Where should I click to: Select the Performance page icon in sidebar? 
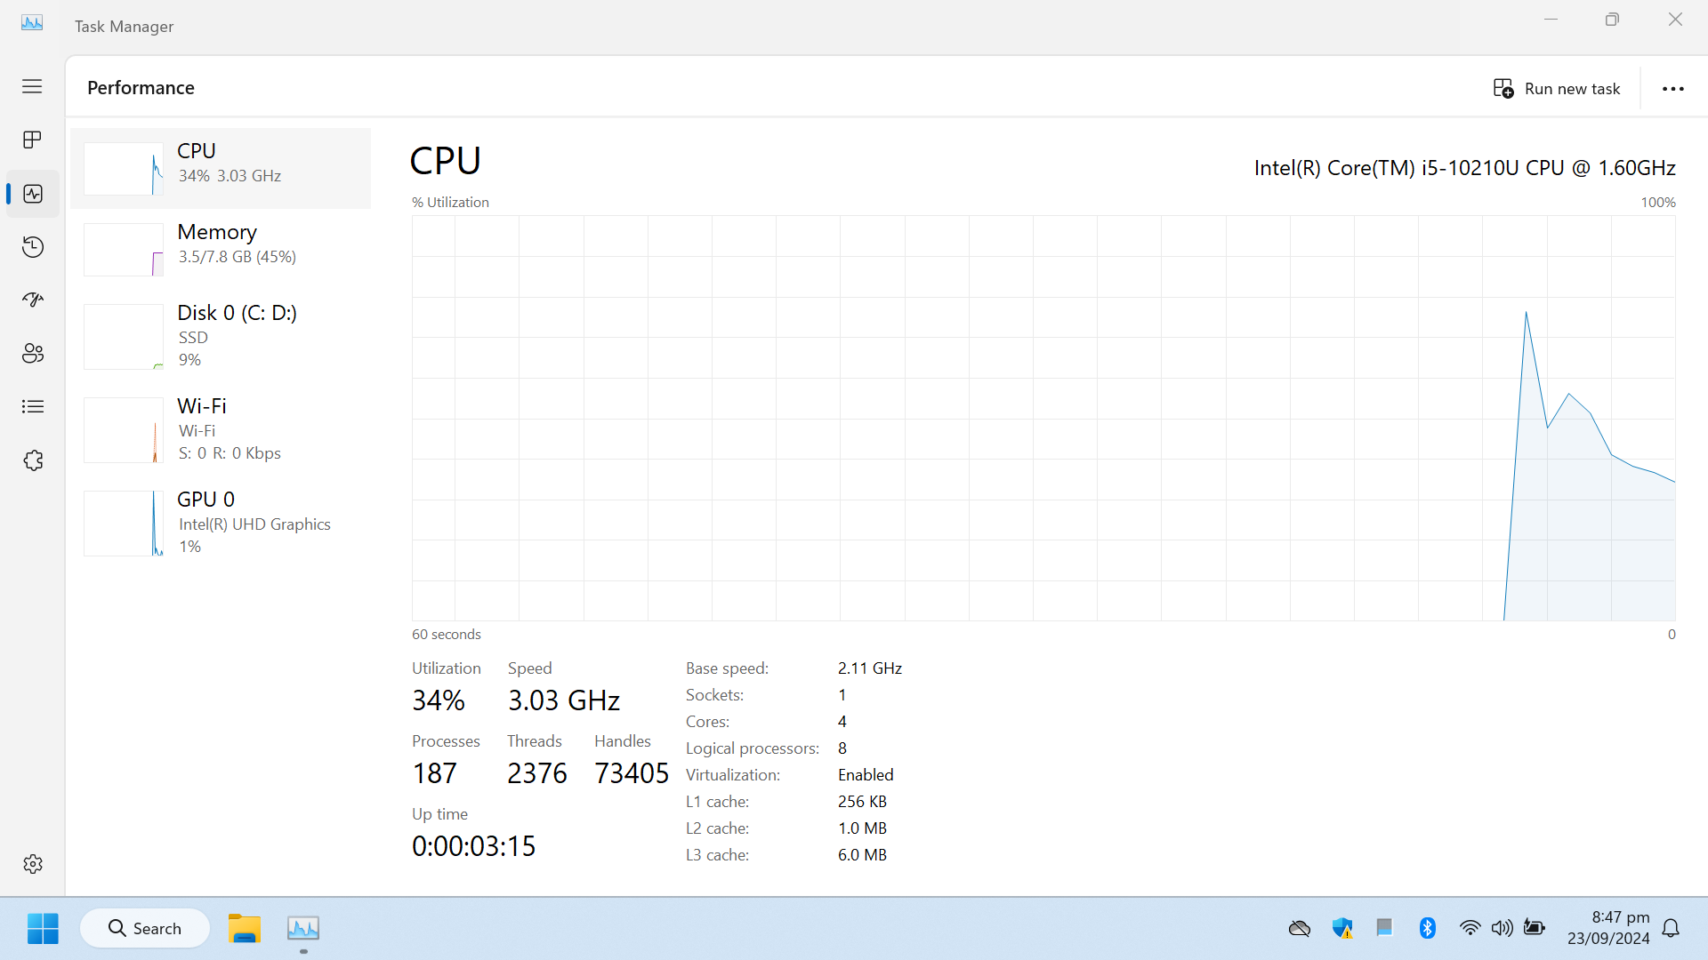point(33,194)
